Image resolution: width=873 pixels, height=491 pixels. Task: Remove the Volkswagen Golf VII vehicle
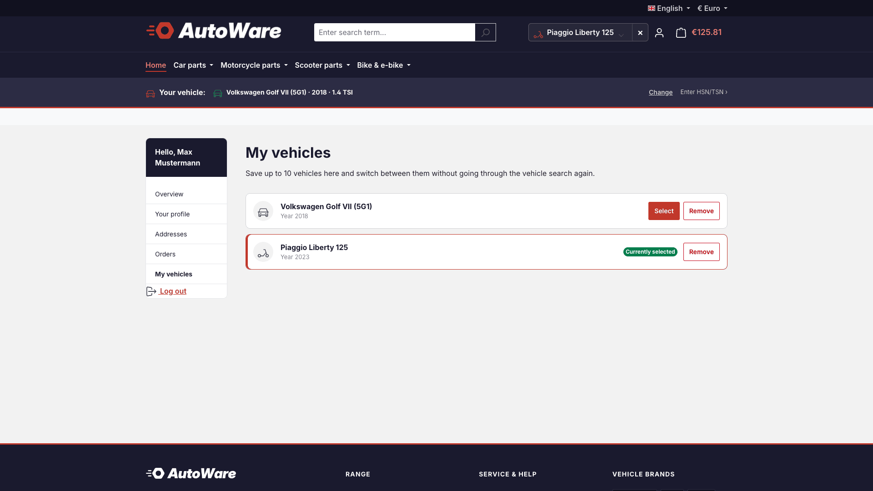(x=701, y=211)
